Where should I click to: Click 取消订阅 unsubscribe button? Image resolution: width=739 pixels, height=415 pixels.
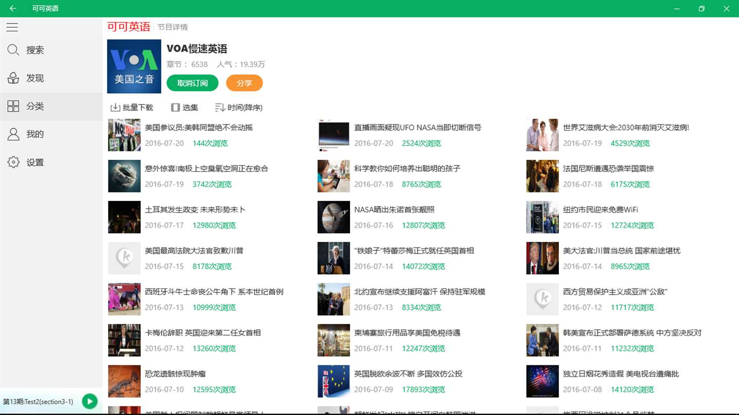tap(192, 83)
